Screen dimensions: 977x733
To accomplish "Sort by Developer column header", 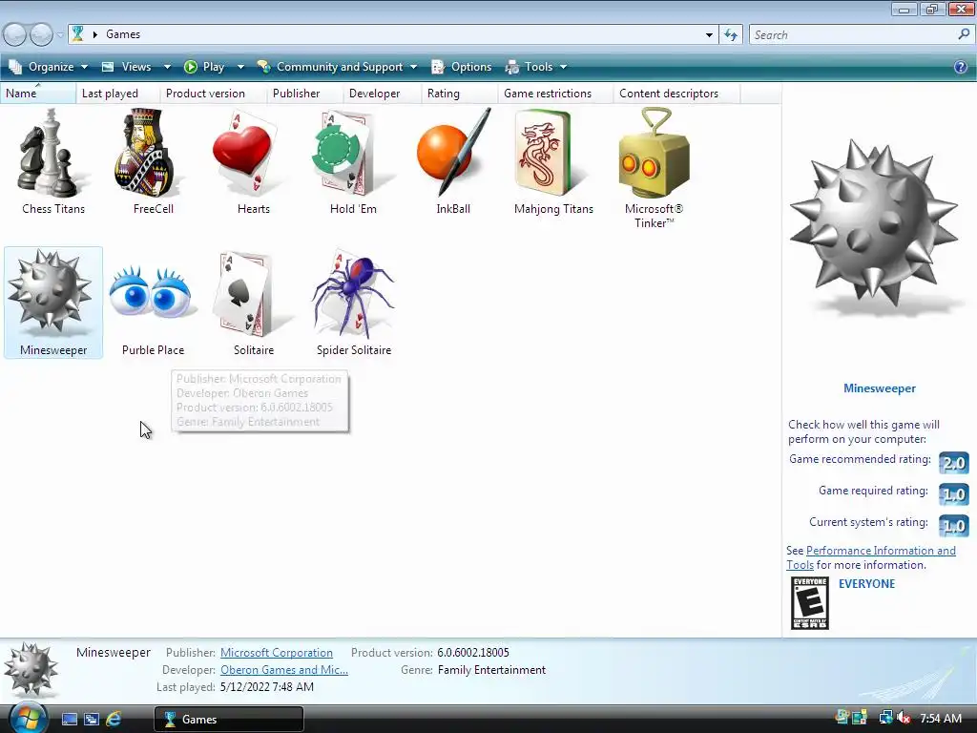I will [x=382, y=93].
